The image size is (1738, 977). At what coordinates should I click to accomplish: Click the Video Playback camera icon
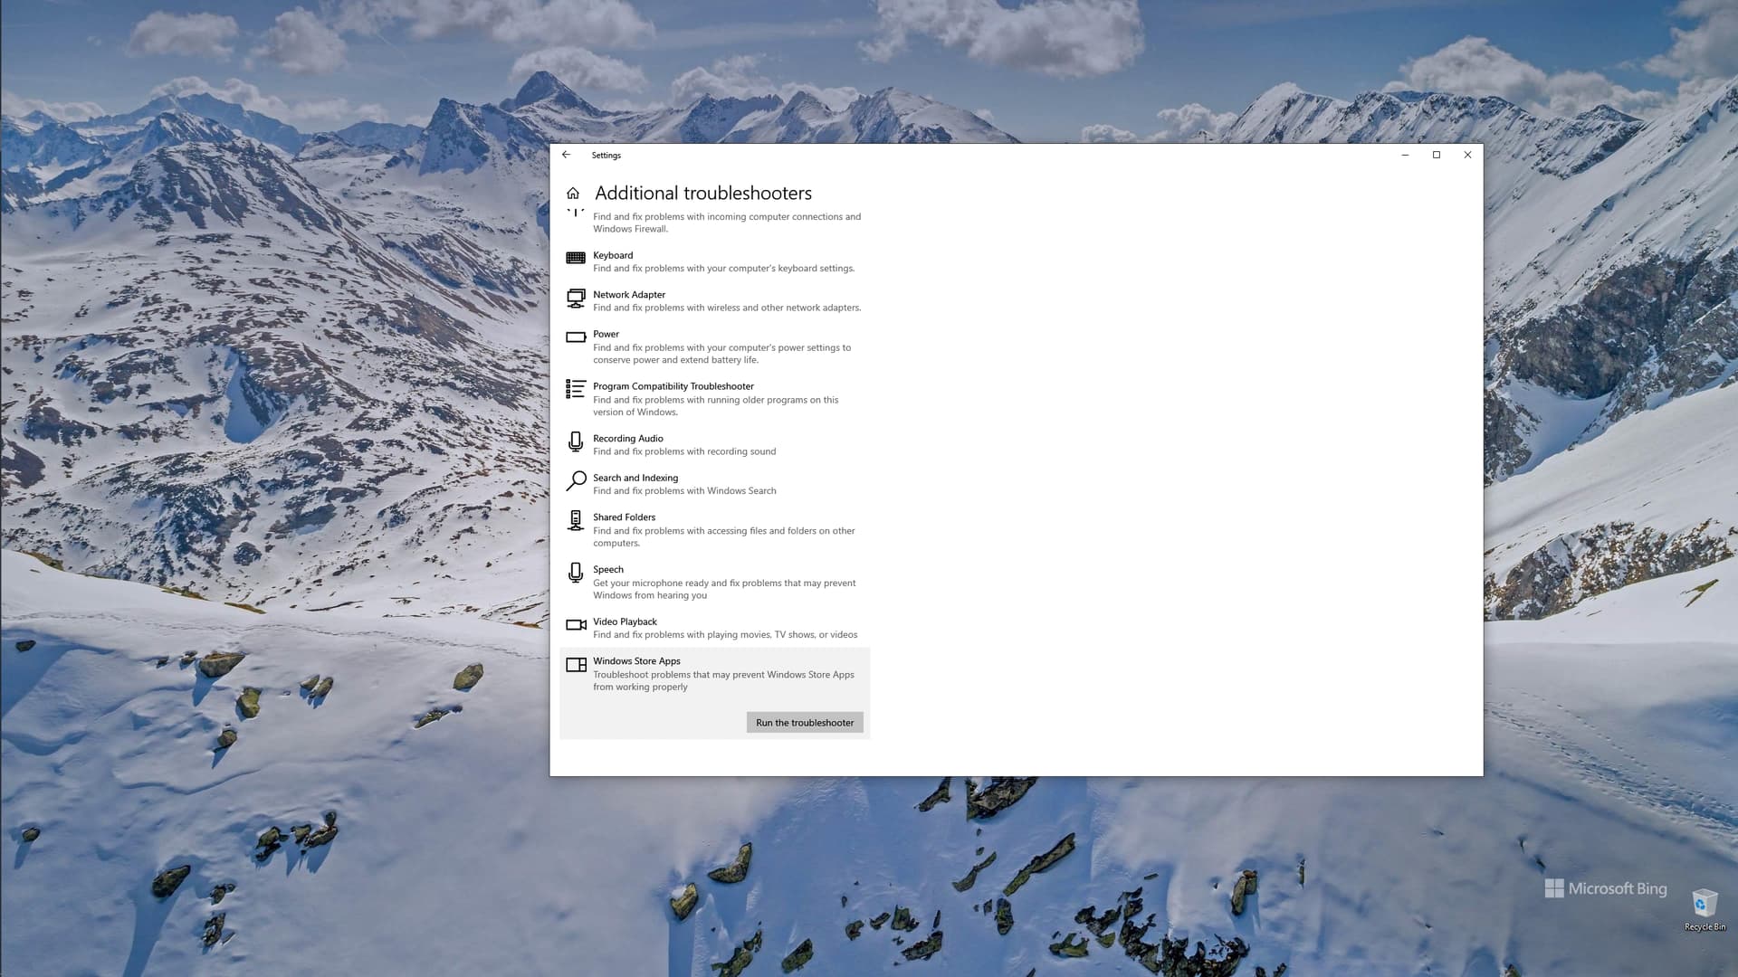[x=576, y=625]
